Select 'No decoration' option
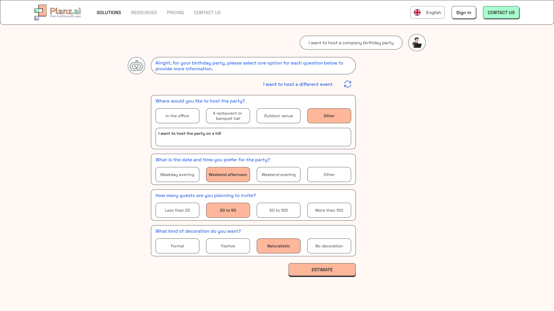554x311 pixels. pos(329,246)
